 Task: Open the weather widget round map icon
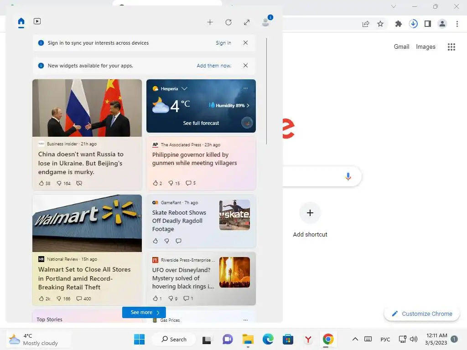(x=247, y=122)
